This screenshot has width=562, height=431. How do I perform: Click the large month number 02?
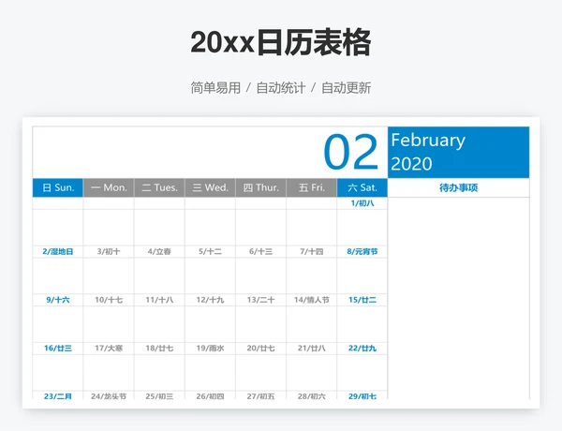(x=351, y=151)
